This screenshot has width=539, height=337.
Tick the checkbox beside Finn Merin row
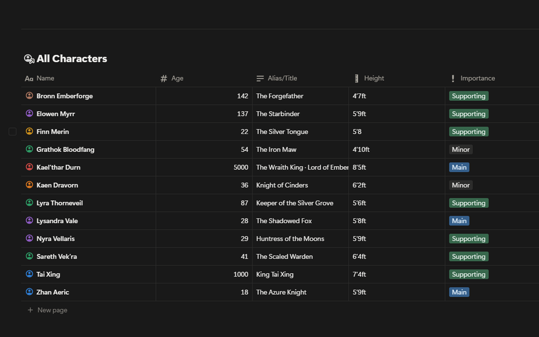pyautogui.click(x=13, y=132)
